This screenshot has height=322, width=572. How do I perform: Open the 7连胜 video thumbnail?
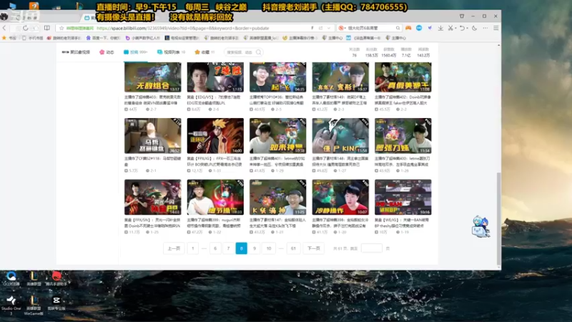tap(215, 77)
